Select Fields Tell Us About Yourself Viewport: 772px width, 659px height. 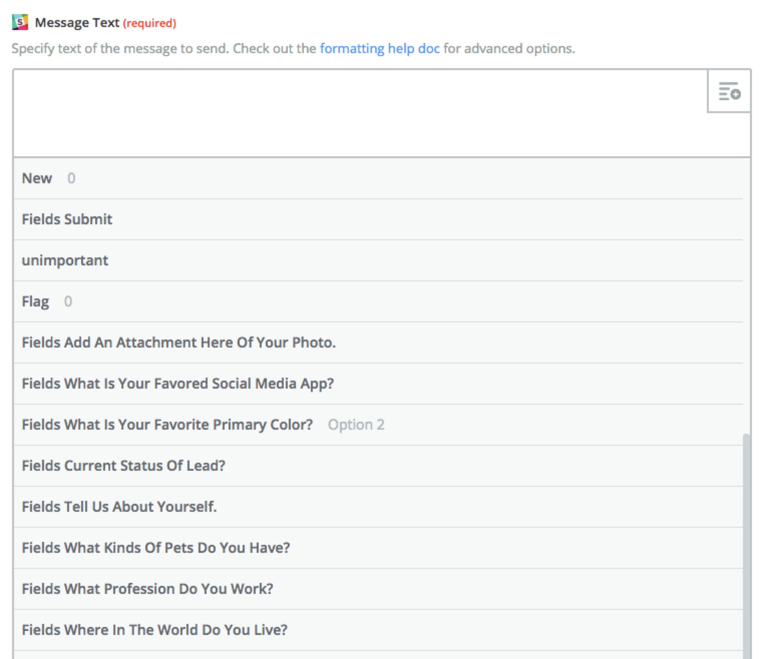point(378,507)
